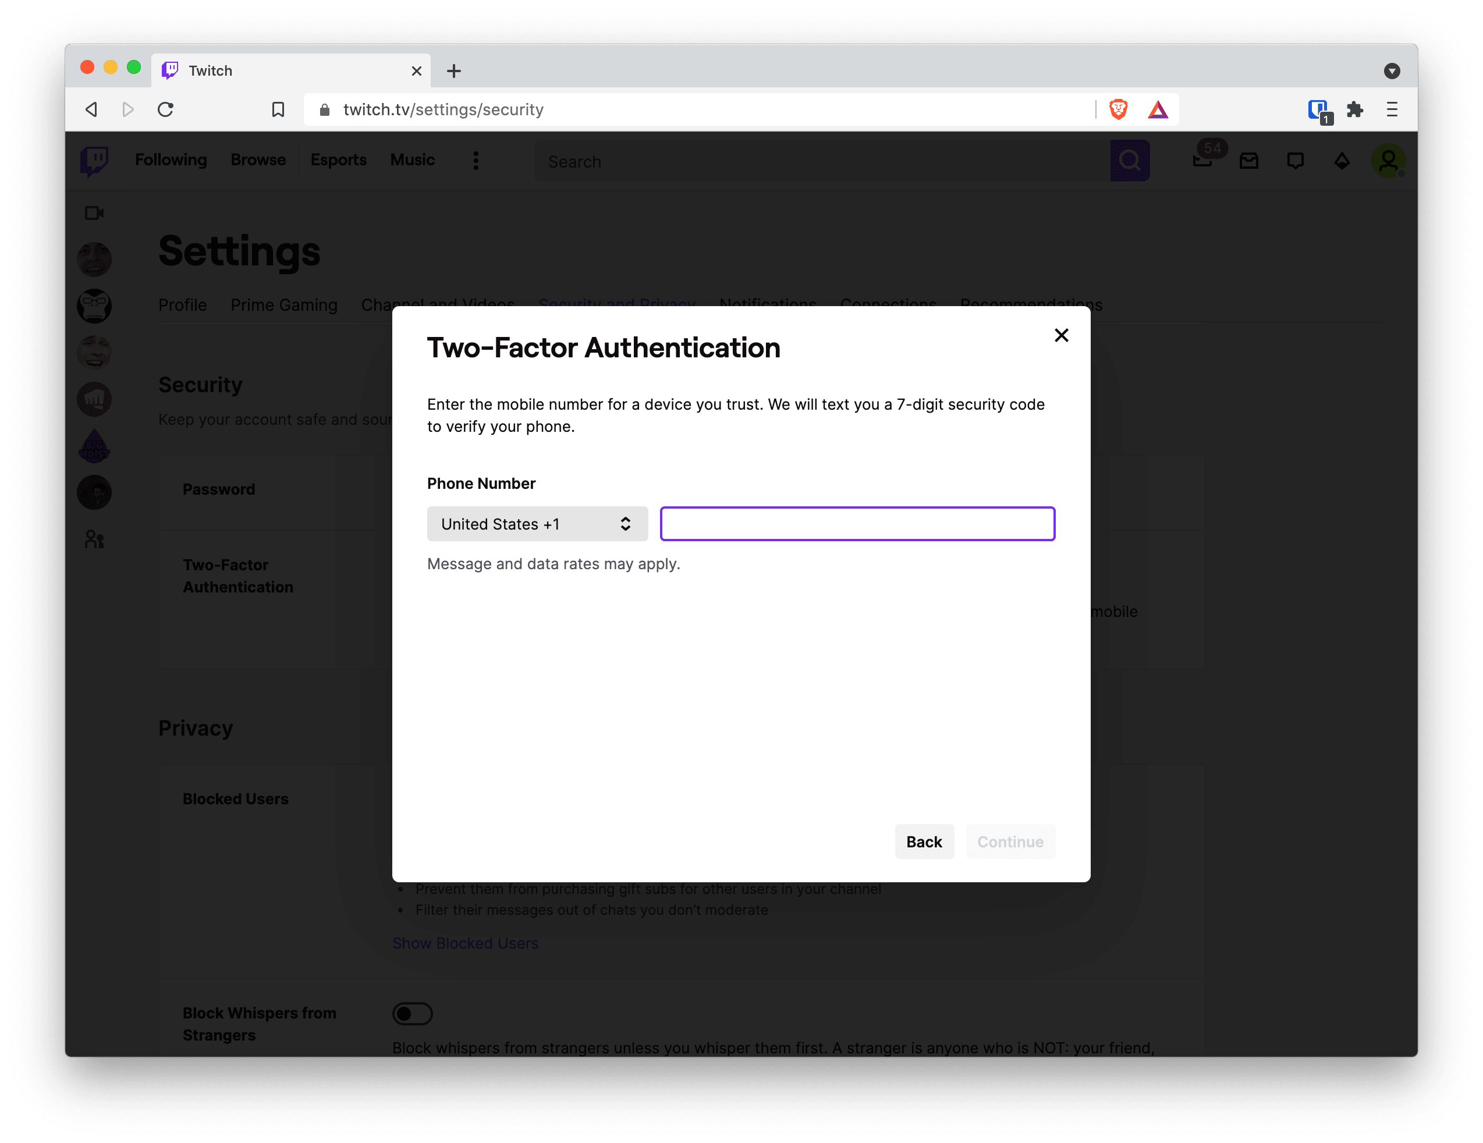Open the inbox envelope icon
Screen dimensions: 1483x1143
click(x=1249, y=160)
